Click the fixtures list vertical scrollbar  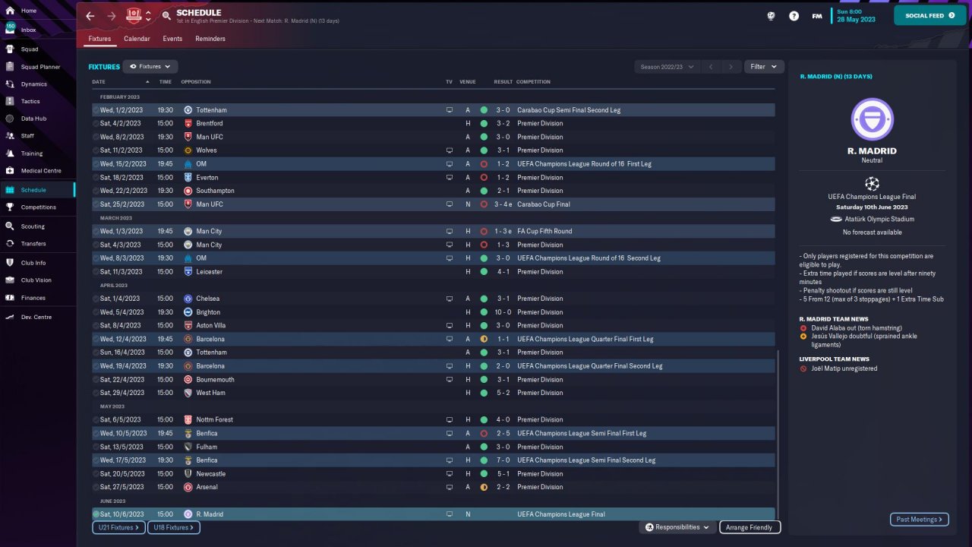(778, 435)
